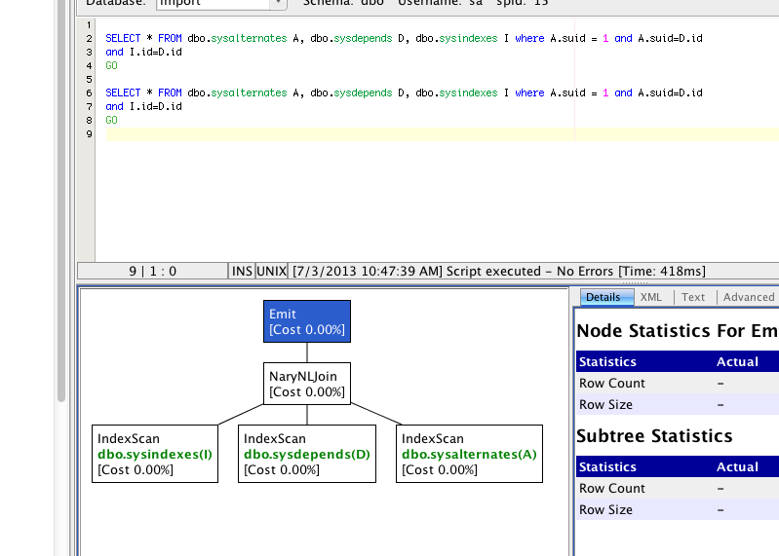Image resolution: width=779 pixels, height=556 pixels.
Task: Click 'and I.id=D.id' on line 3
Action: 143,52
